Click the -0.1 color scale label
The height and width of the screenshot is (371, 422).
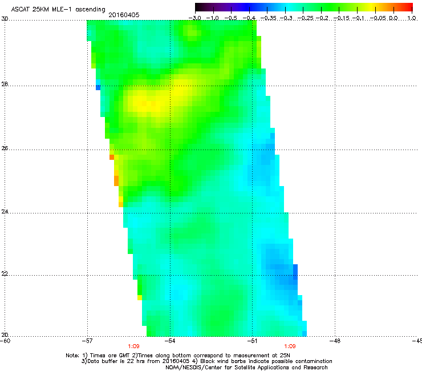[x=358, y=18]
